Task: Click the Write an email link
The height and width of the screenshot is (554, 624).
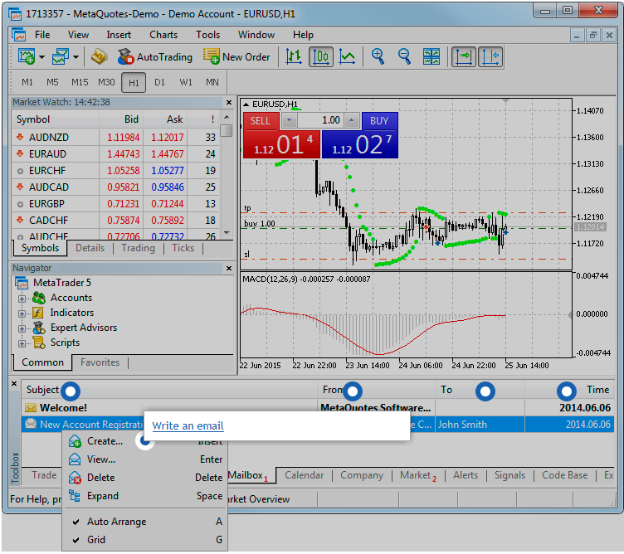Action: click(188, 426)
